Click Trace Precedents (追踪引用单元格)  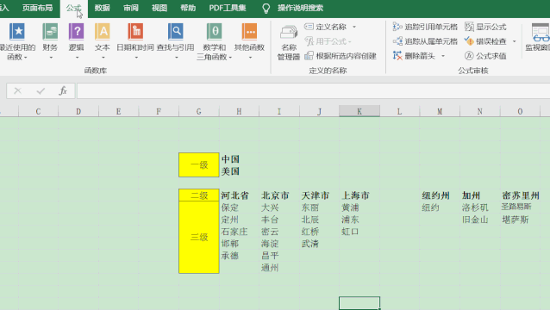[x=425, y=27]
